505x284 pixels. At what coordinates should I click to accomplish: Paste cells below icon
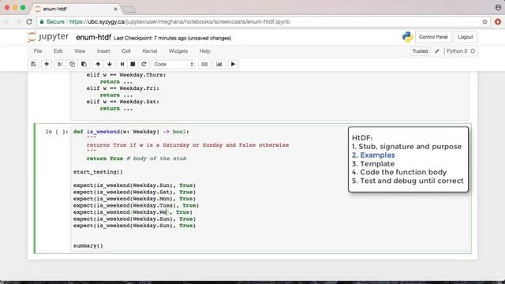click(x=84, y=64)
